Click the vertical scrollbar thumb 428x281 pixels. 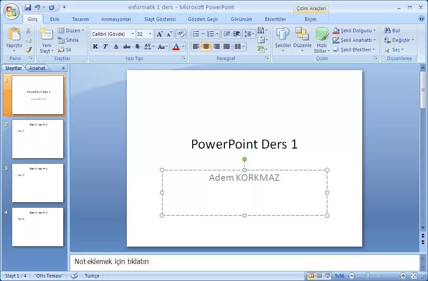tap(423, 90)
